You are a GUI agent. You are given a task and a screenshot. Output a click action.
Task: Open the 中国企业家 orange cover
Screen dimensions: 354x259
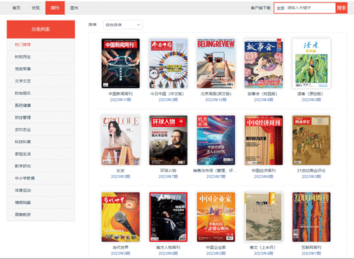tap(216, 217)
